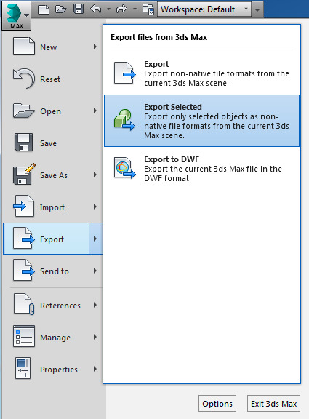
Task: Click the Export to DWF globe icon
Action: (125, 168)
